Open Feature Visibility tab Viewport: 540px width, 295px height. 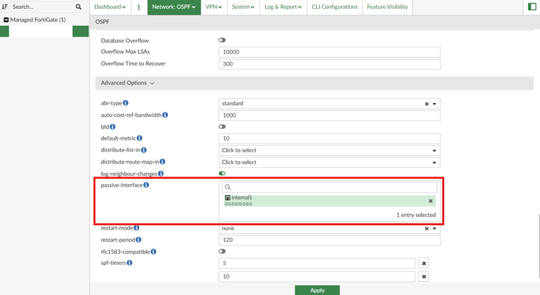tap(388, 7)
